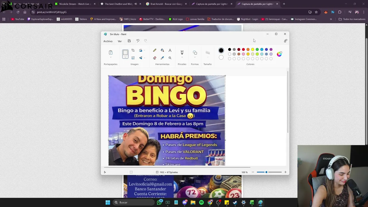The image size is (368, 207).
Task: Bookmark this page with the star icon
Action: (x=316, y=12)
